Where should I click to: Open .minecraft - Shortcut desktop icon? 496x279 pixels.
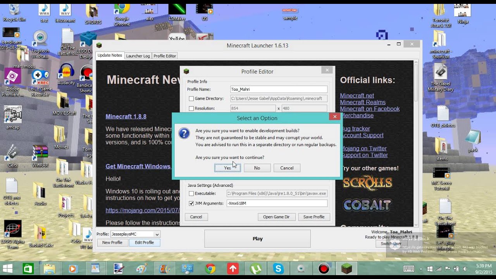tap(441, 45)
